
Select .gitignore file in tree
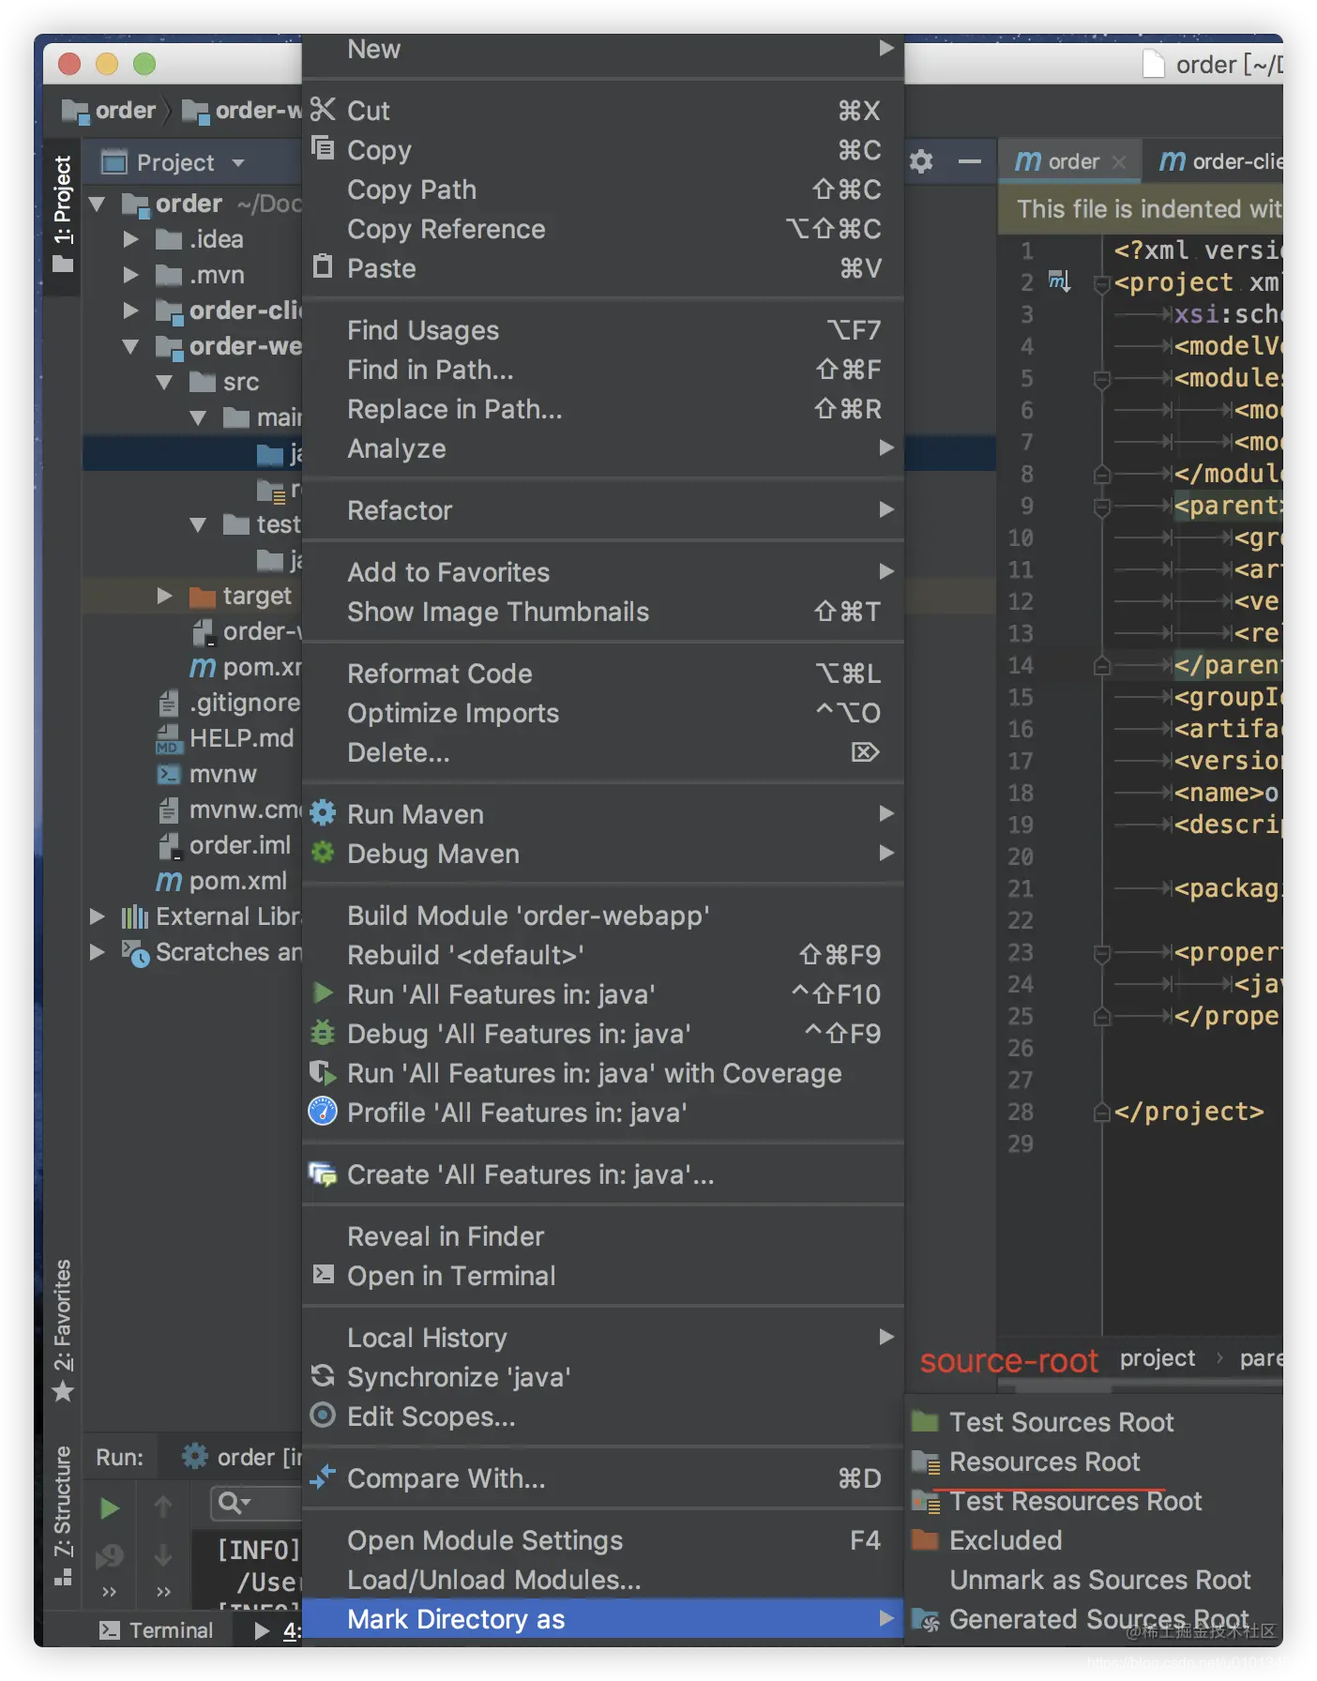[229, 703]
